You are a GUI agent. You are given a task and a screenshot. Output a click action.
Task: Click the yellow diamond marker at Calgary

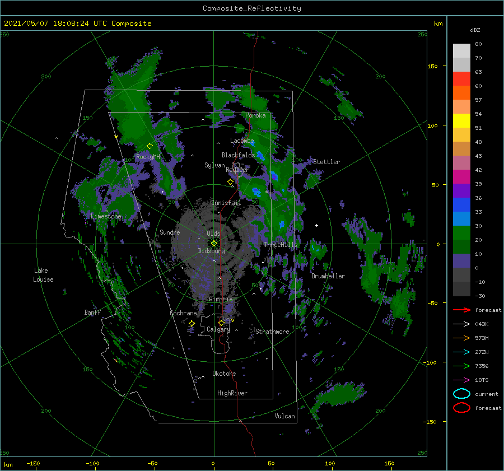click(221, 323)
